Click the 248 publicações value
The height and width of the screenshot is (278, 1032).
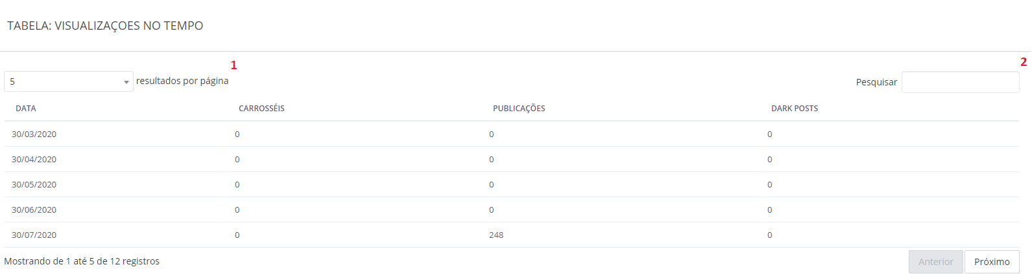click(496, 235)
